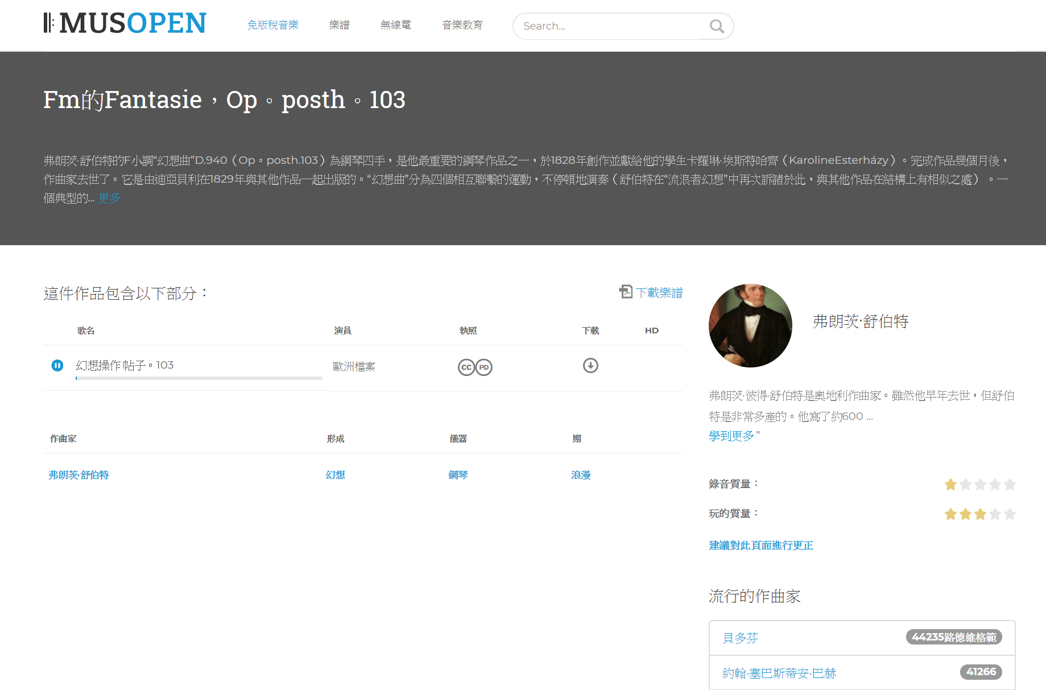Expand description with 更多 link
Image resolution: width=1046 pixels, height=690 pixels.
[x=109, y=198]
